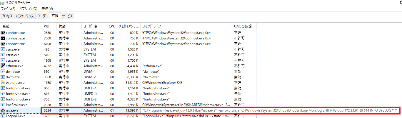Click the conhost.exe icon for PID 6708
This screenshot has width=402, height=118.
(x=3, y=44)
